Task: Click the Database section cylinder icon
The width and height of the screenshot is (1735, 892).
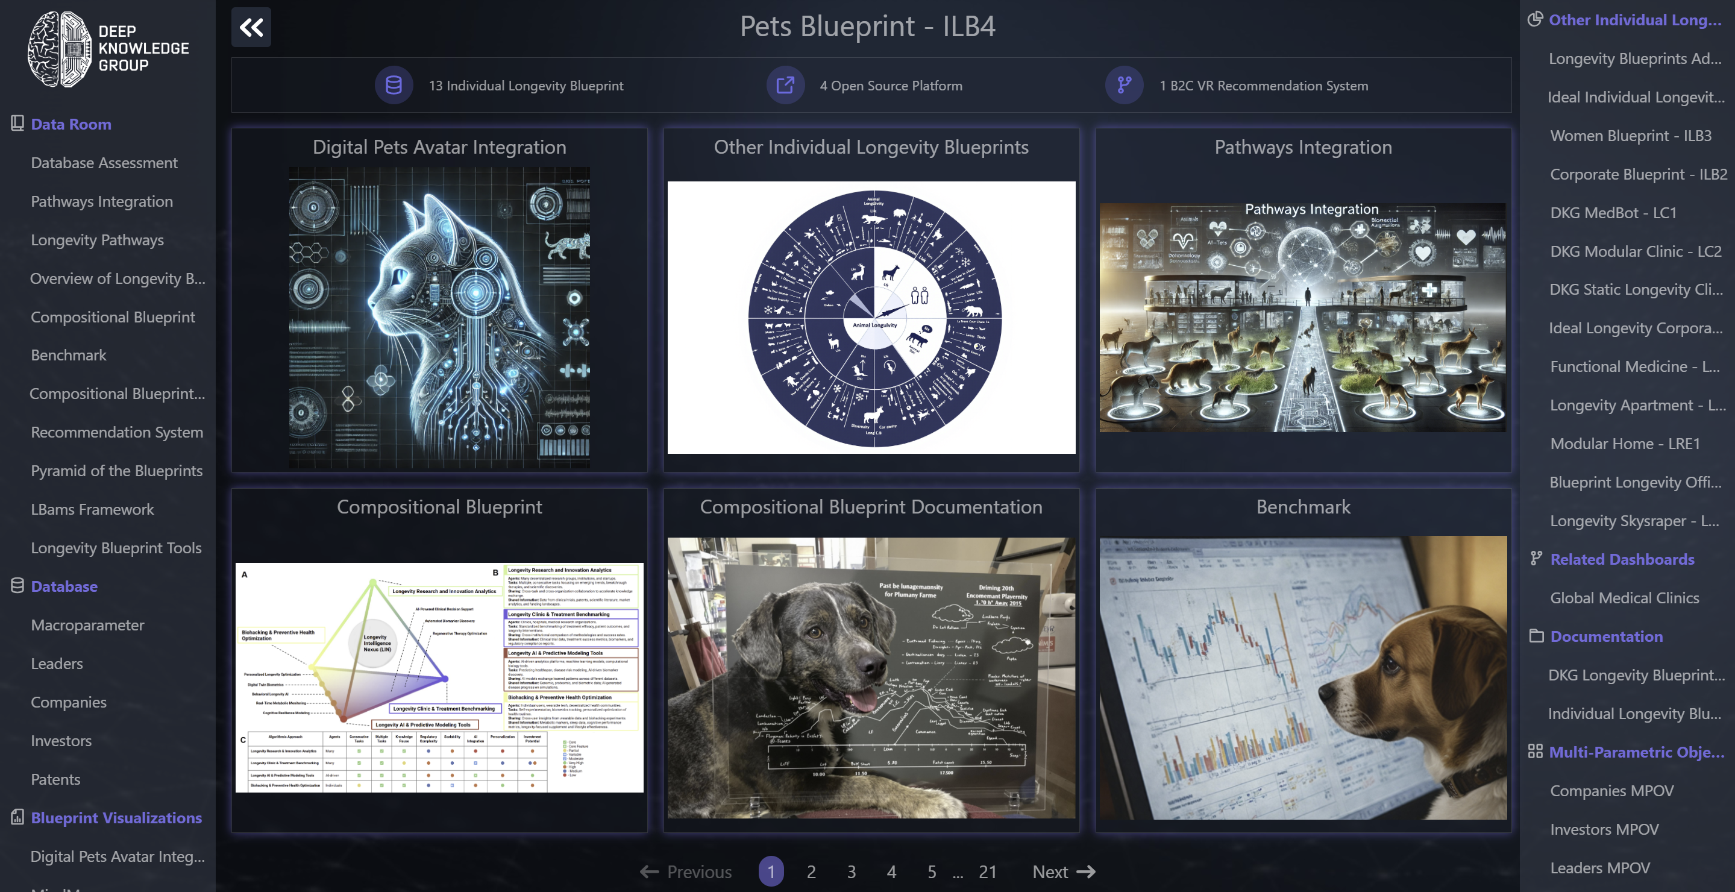Action: click(17, 585)
